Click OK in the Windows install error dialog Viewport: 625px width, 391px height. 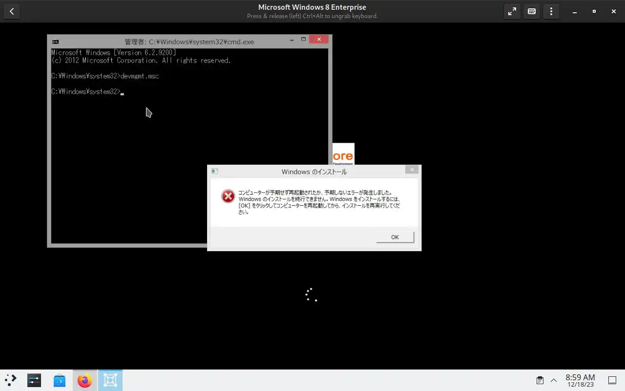(x=395, y=237)
